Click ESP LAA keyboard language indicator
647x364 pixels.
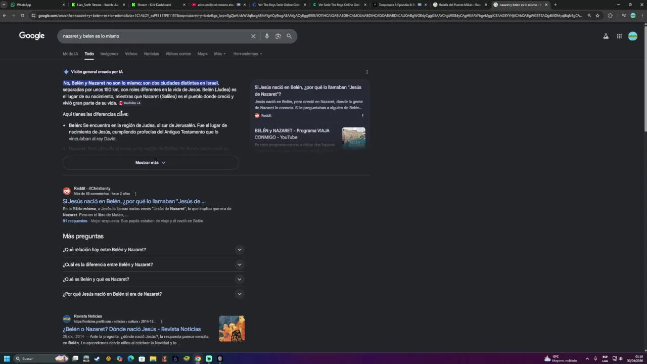click(x=605, y=358)
